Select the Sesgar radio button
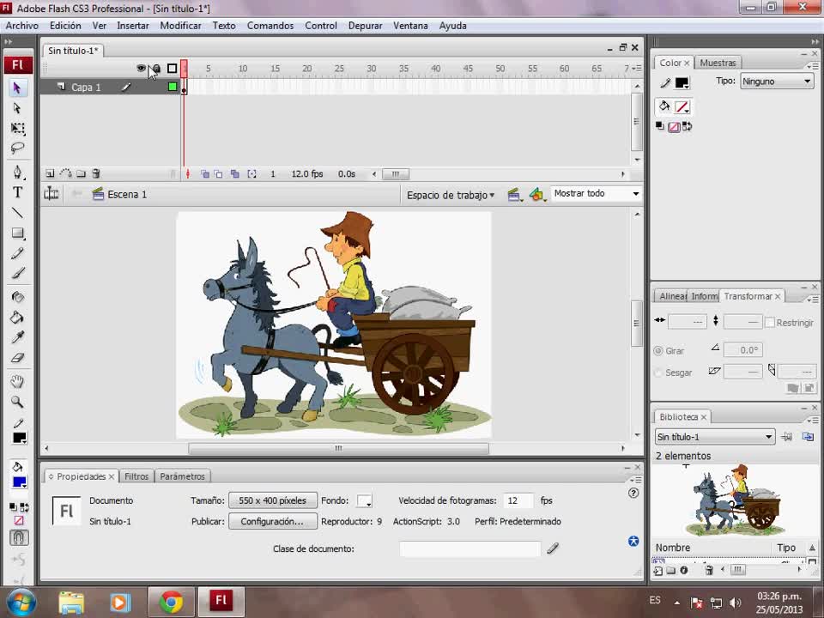This screenshot has width=824, height=618. (658, 373)
